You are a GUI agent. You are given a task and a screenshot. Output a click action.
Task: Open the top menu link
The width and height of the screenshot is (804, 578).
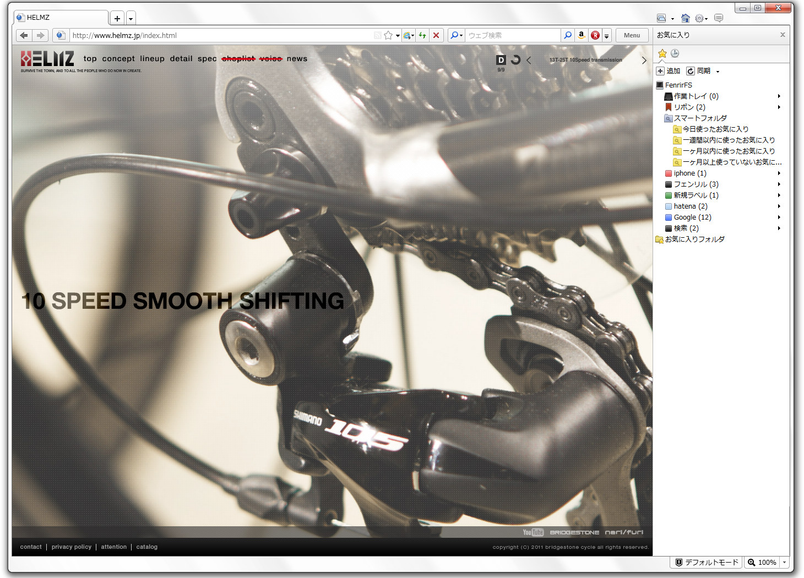(x=90, y=59)
